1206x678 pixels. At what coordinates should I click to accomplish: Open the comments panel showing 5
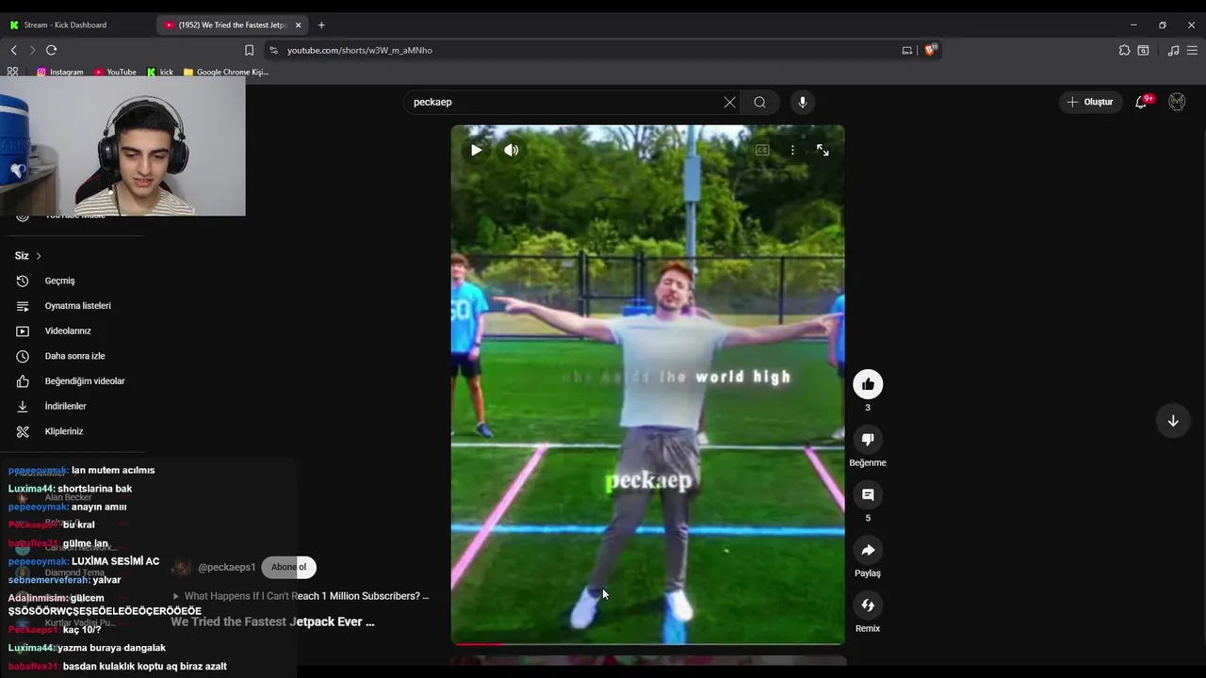[868, 494]
